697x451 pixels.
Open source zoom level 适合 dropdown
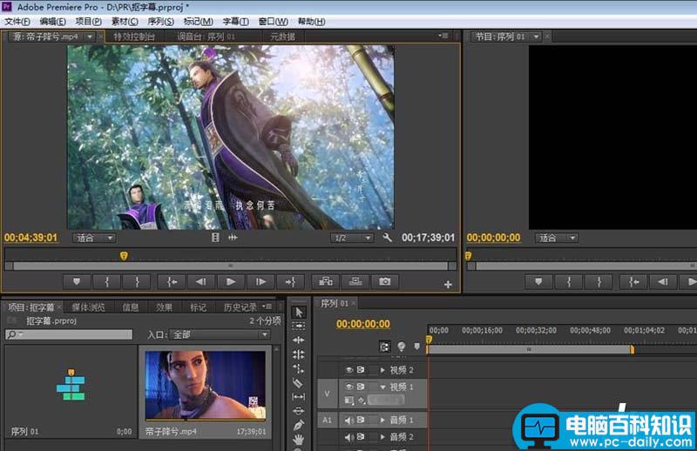click(94, 238)
